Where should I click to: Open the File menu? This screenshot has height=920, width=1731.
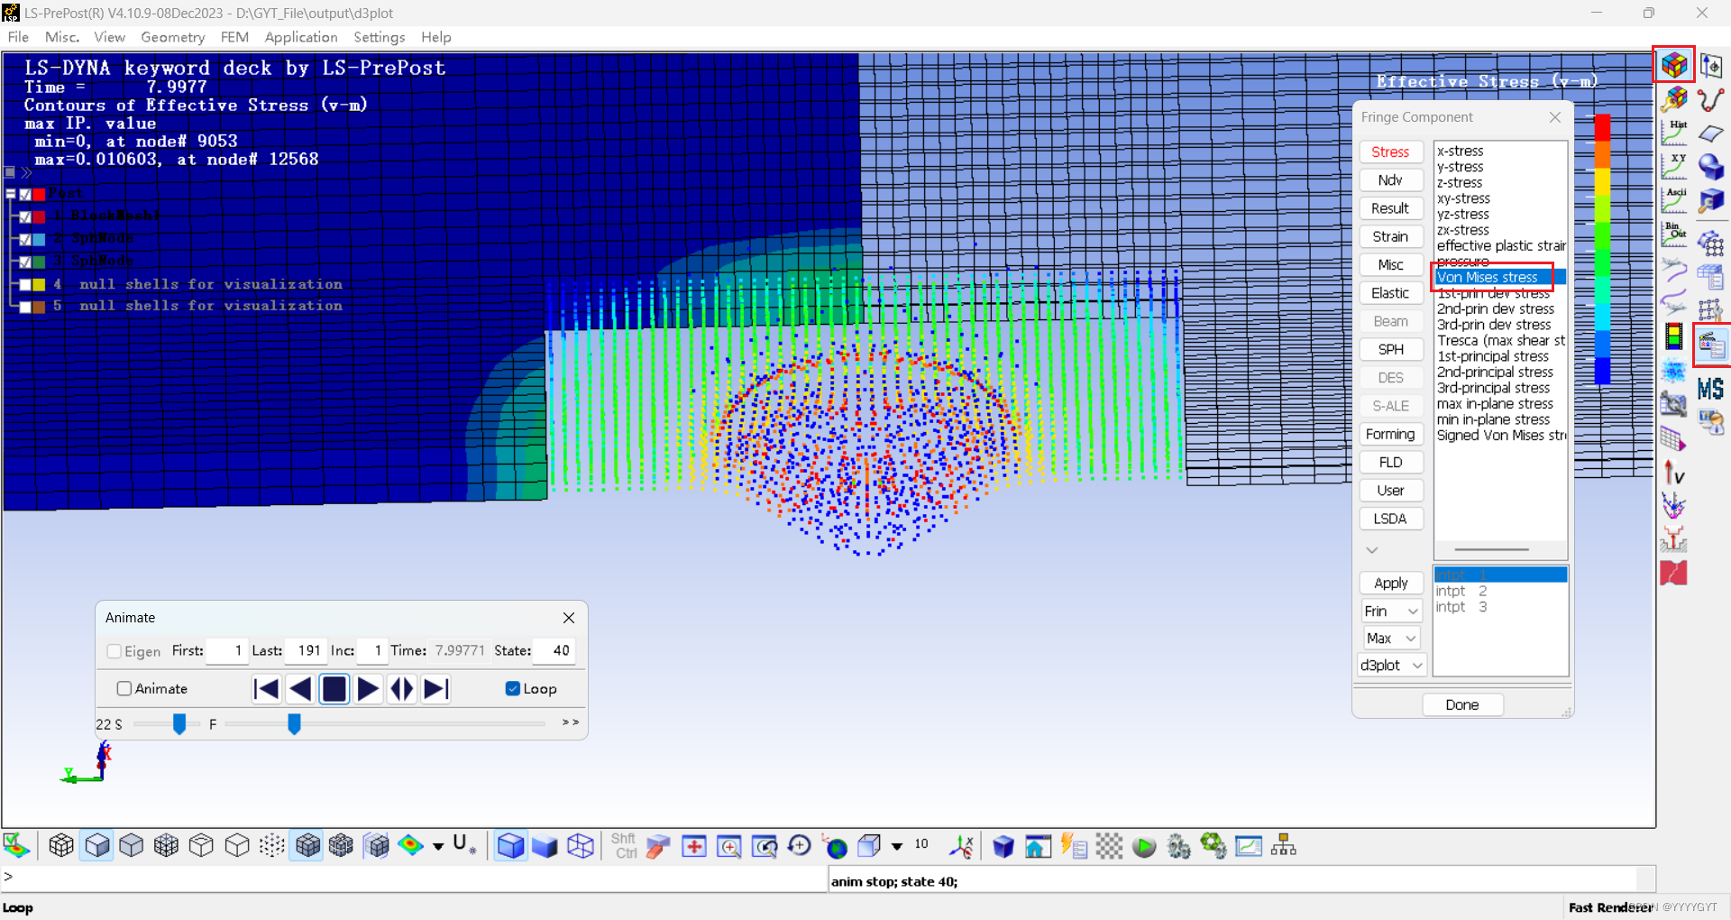[x=18, y=37]
